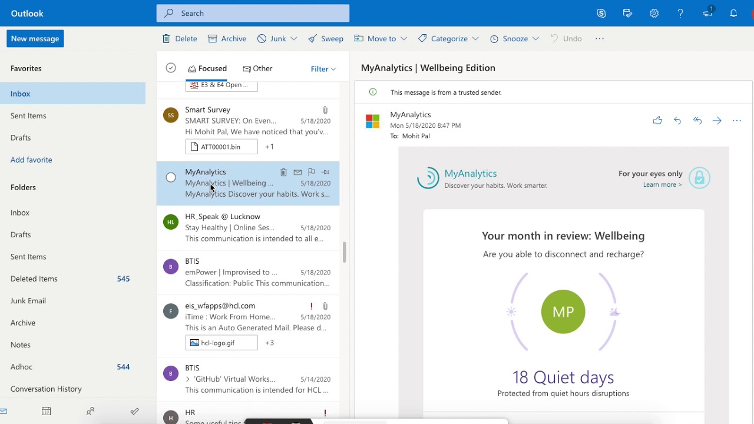Screen dimensions: 754x424
Task: Undo the last action
Action: pyautogui.click(x=566, y=38)
